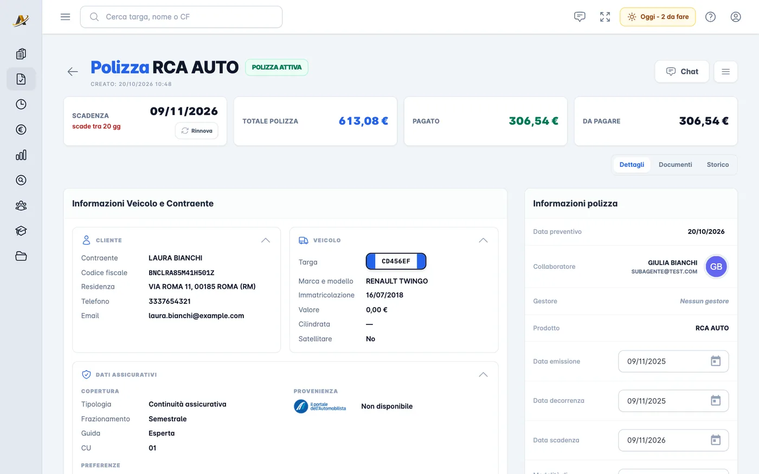Click the Data emissione date field
This screenshot has height=474, width=759.
coord(673,361)
